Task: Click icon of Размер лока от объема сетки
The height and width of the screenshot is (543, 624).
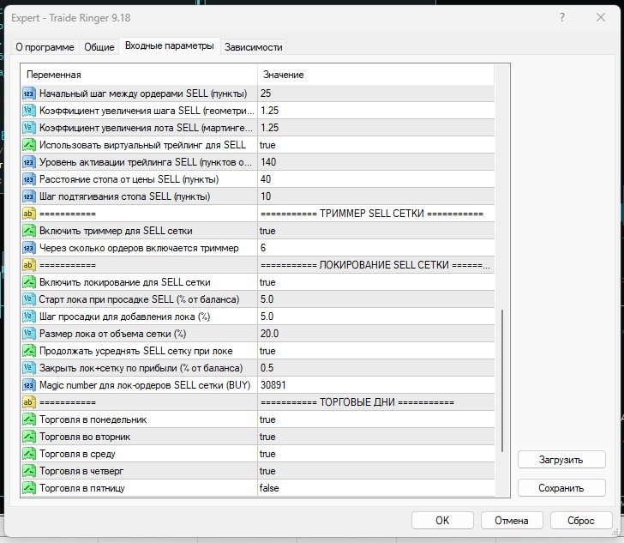Action: [x=29, y=334]
